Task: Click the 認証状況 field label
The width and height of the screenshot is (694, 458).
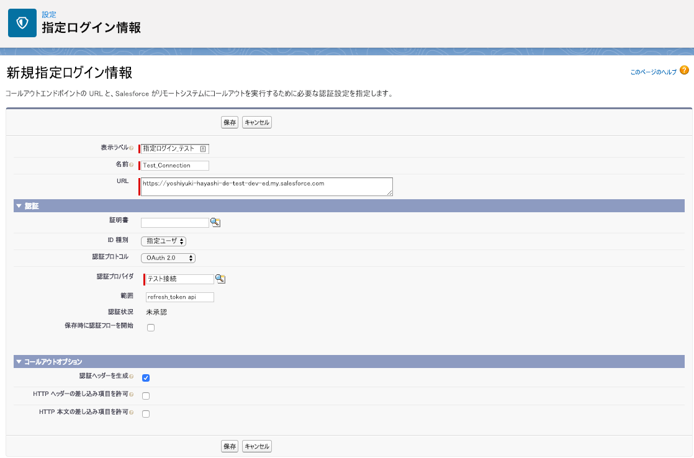Action: tap(120, 312)
